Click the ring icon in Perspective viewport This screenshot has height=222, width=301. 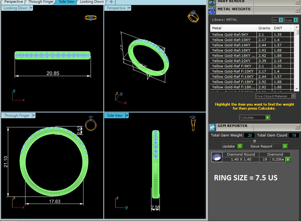click(x=193, y=16)
